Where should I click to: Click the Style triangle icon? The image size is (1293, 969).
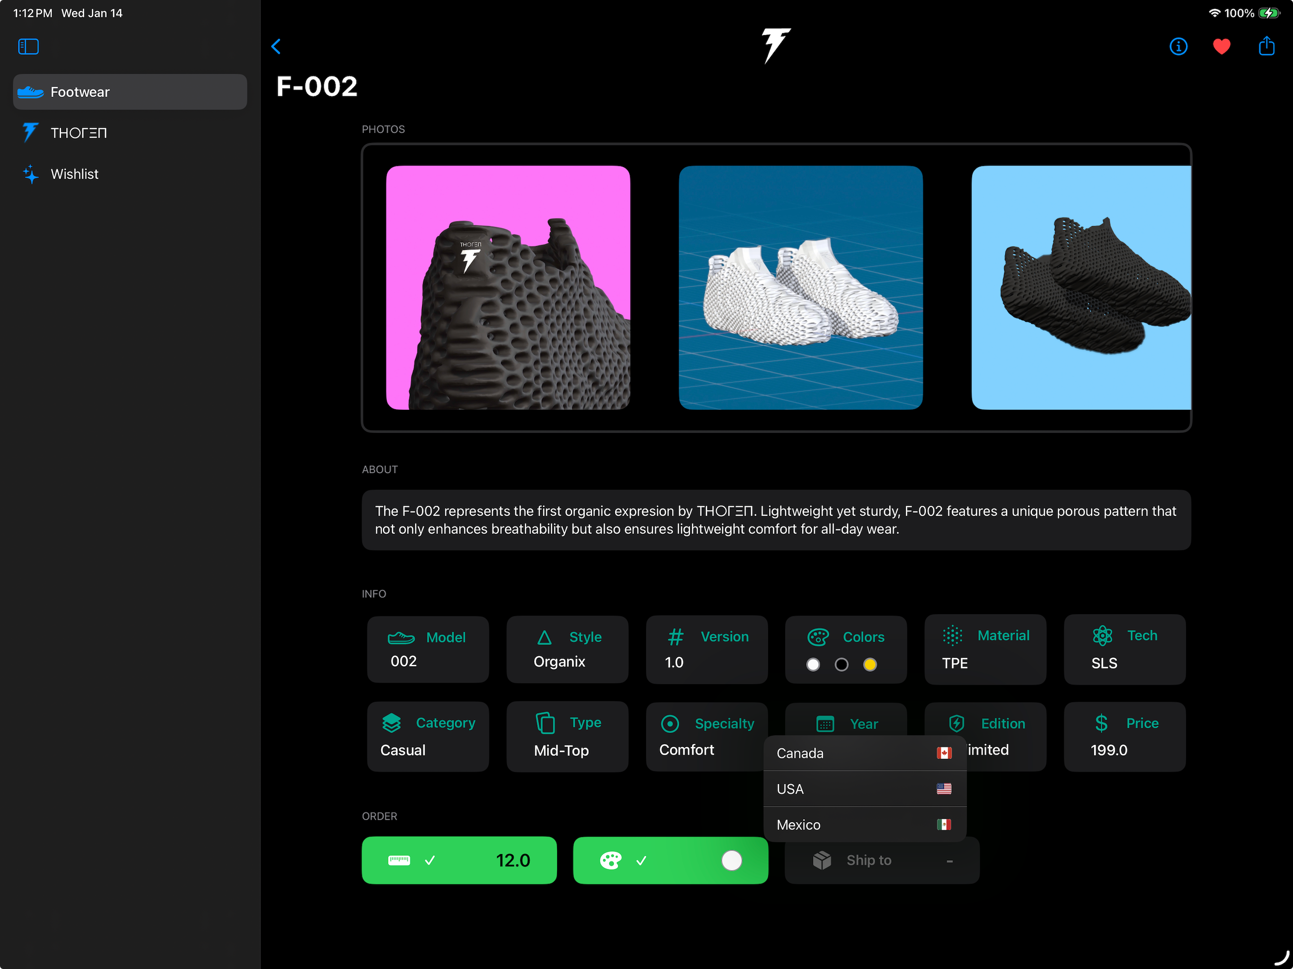point(544,637)
